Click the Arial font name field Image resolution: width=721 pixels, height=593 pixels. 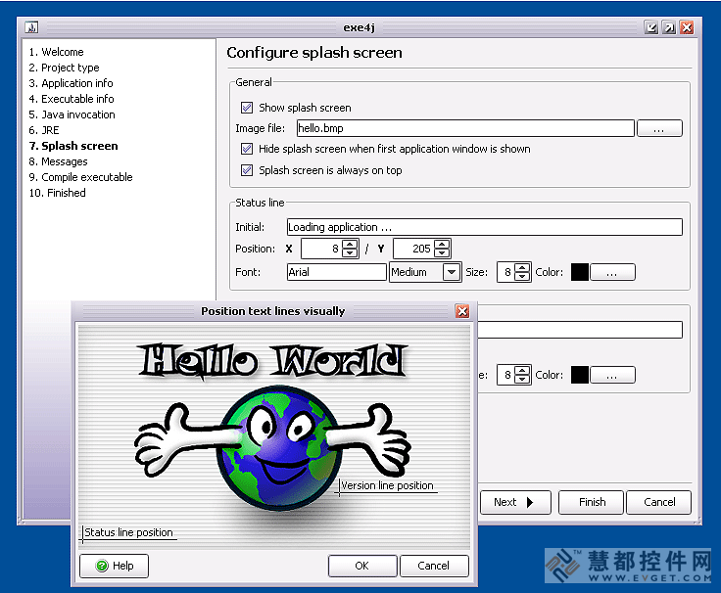click(x=336, y=272)
